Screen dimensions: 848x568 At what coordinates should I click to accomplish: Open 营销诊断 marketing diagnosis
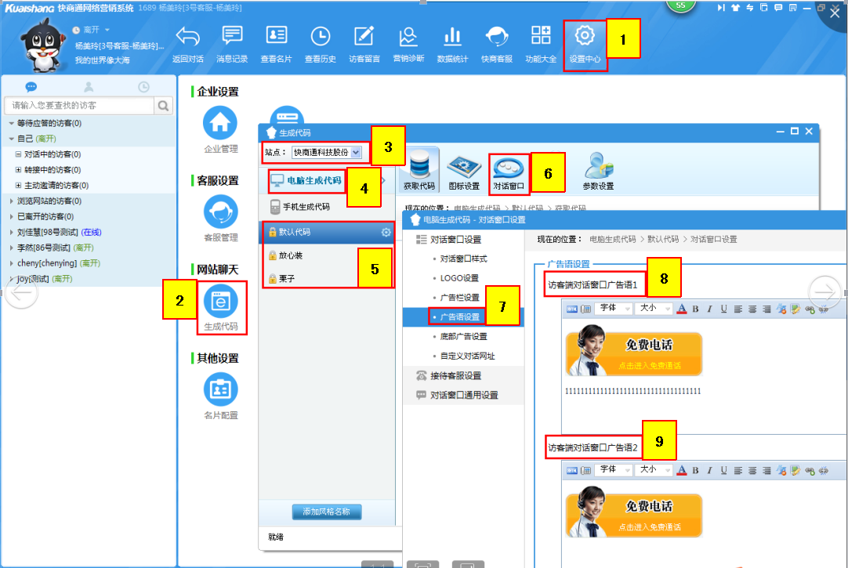coord(408,45)
